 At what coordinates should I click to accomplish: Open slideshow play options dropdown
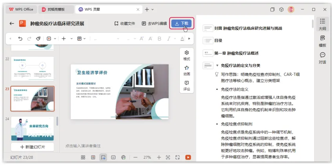point(55,39)
